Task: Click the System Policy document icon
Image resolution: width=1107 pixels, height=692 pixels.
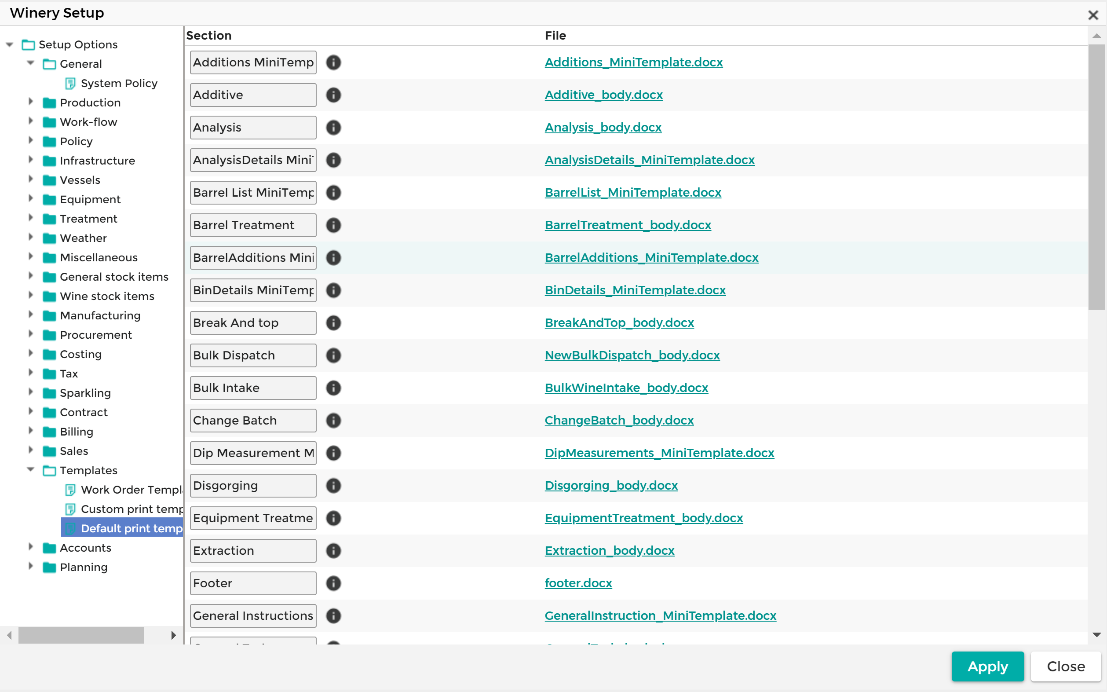Action: tap(70, 83)
